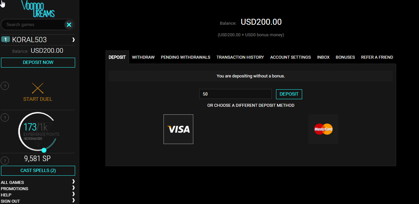Open help icon beside experience points
The image size is (419, 204).
click(5, 117)
